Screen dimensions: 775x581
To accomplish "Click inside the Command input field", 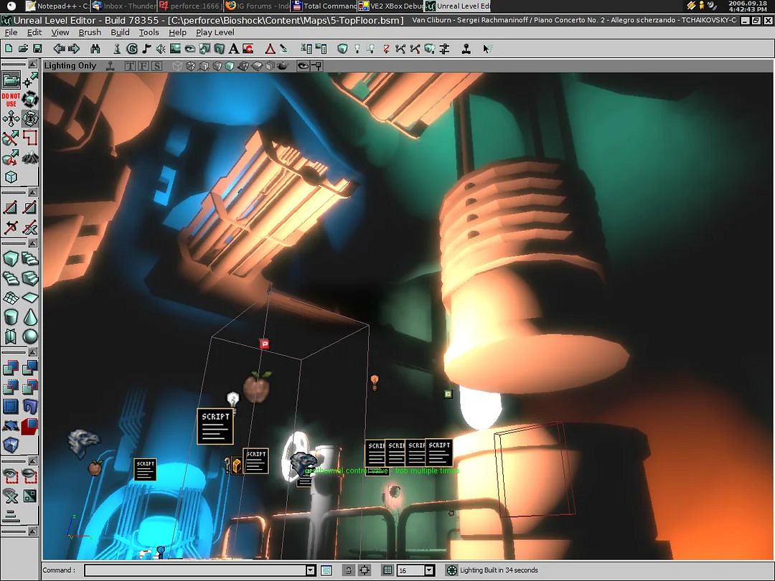I will pyautogui.click(x=194, y=570).
